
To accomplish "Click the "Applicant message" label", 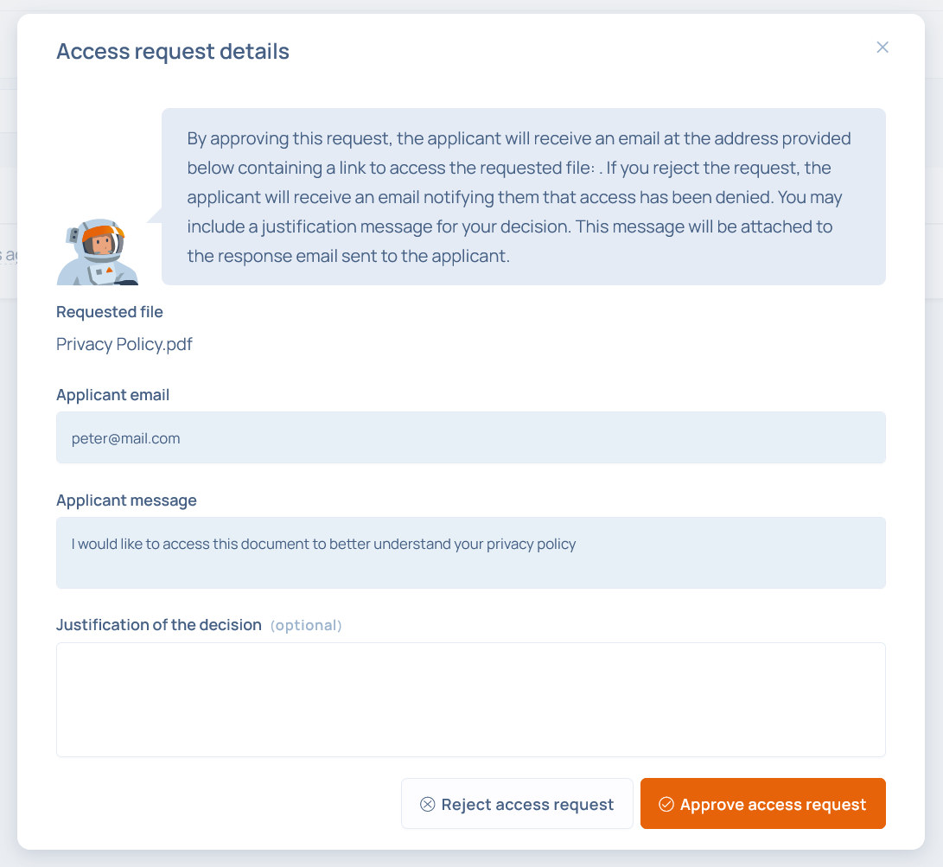I will coord(126,500).
